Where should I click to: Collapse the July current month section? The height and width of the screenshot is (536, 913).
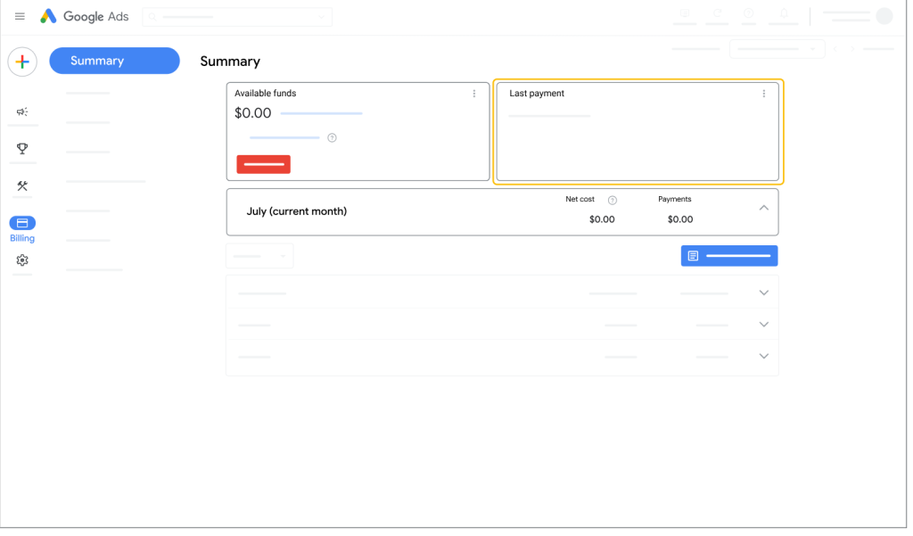[763, 207]
